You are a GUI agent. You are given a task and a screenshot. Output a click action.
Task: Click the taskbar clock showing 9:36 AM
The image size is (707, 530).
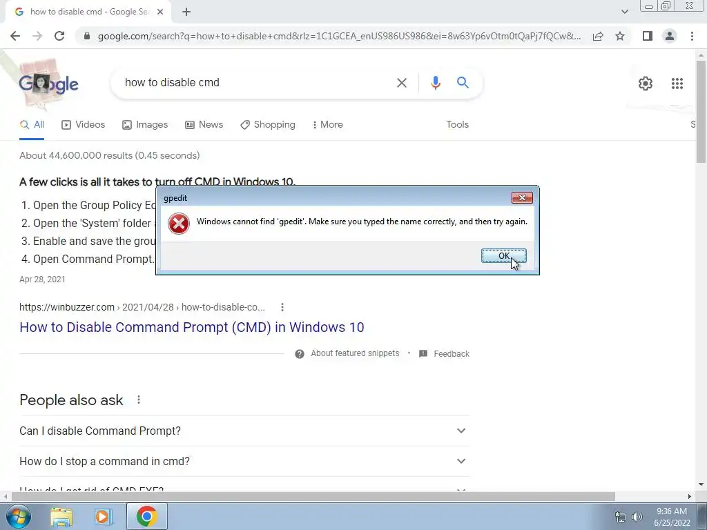[x=672, y=517]
